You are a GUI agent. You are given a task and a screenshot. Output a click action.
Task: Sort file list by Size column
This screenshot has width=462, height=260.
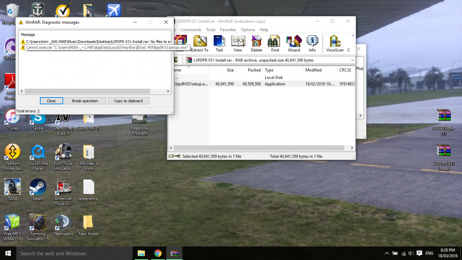pos(222,70)
